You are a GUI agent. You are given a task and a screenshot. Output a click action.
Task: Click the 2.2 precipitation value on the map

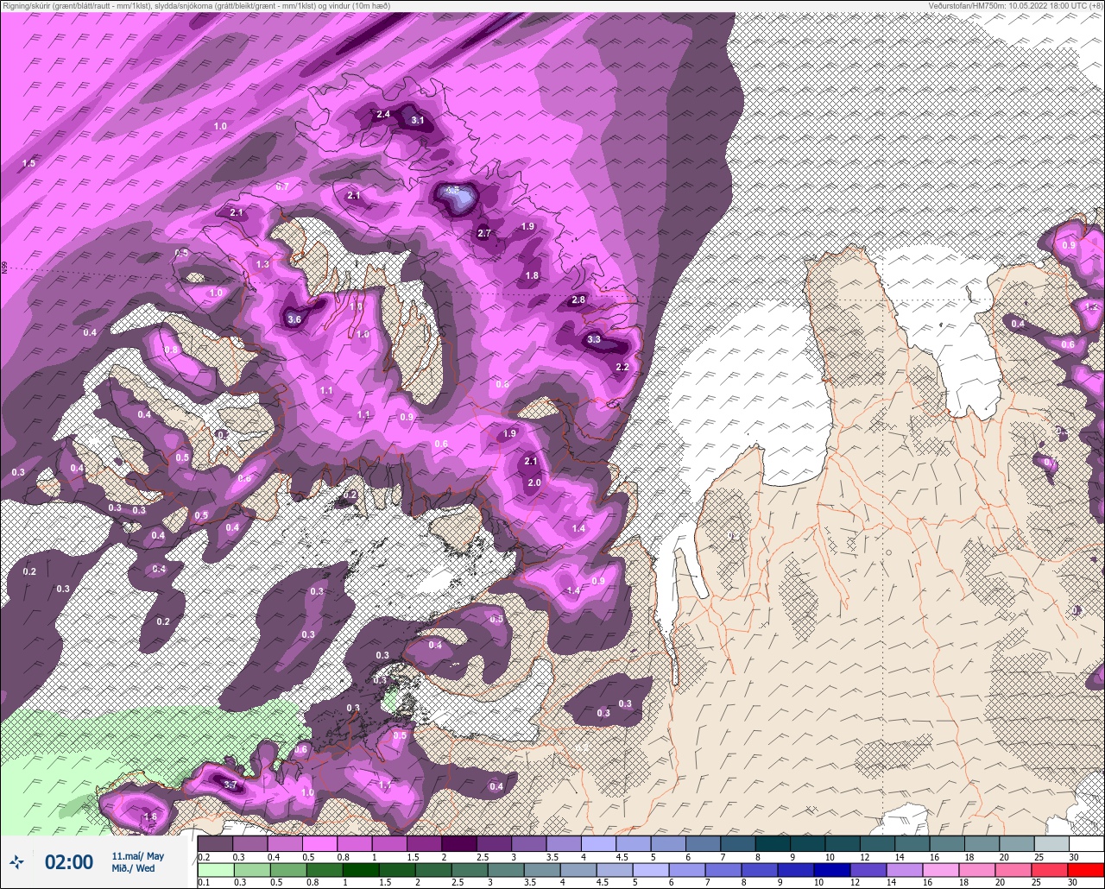pyautogui.click(x=622, y=367)
